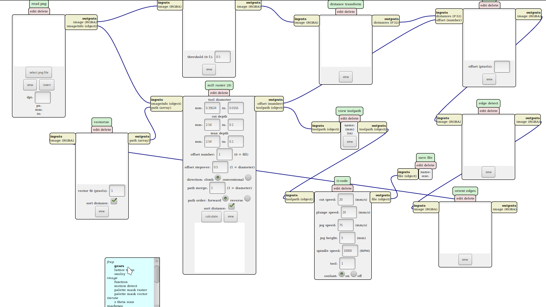Click the max depth inches field

pyautogui.click(x=236, y=142)
